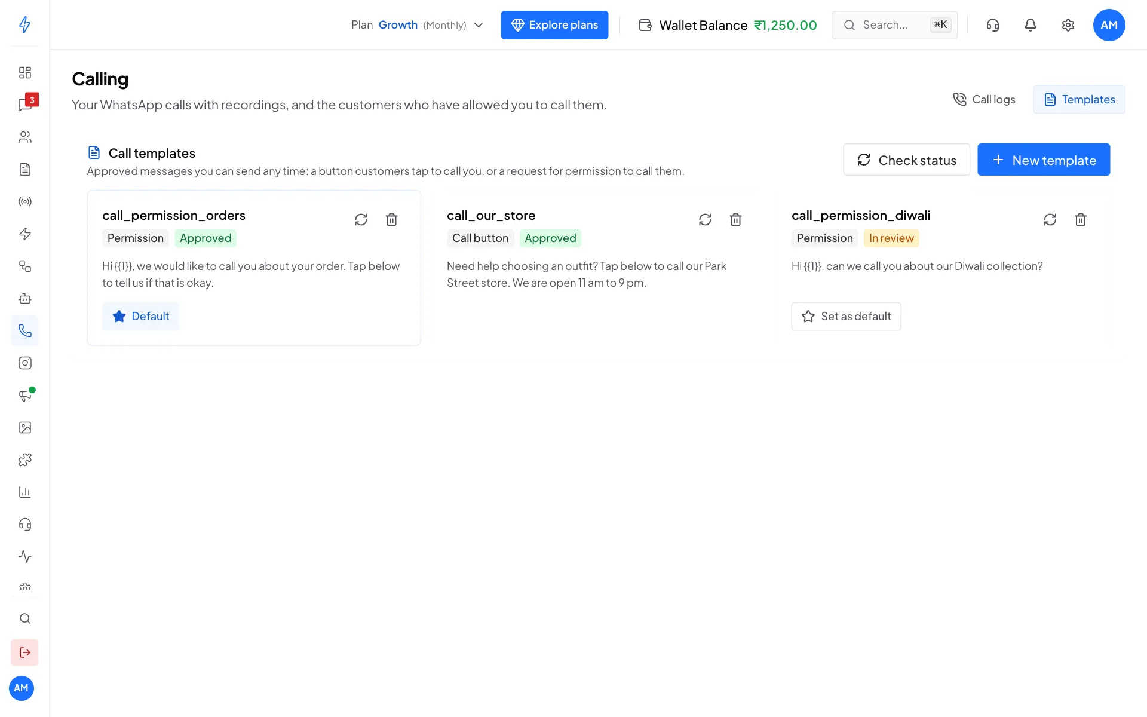Open the puzzle integrations icon in sidebar

24,459
